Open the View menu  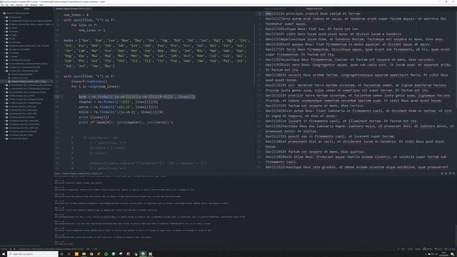pos(12,5)
